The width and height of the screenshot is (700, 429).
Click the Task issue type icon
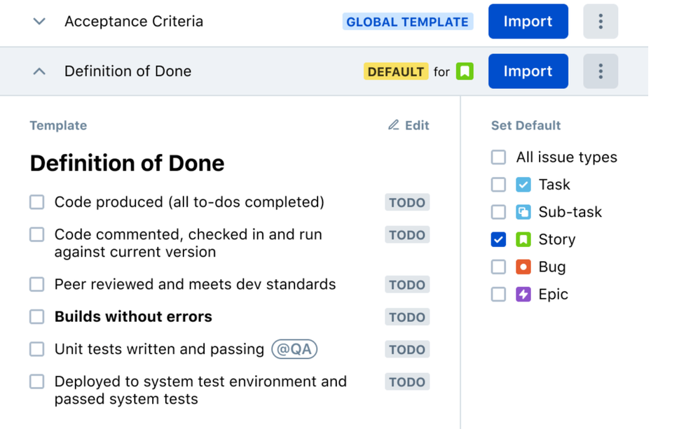[523, 185]
